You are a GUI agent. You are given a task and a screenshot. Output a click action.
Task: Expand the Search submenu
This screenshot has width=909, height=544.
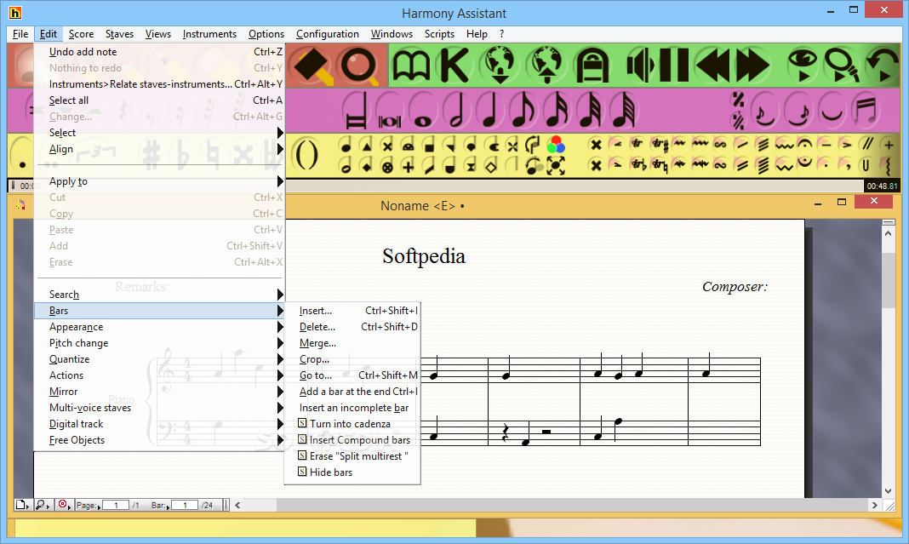point(159,295)
